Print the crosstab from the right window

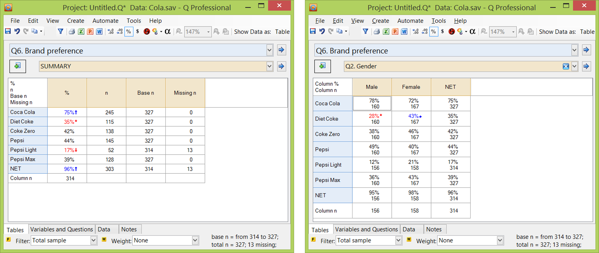pos(377,31)
